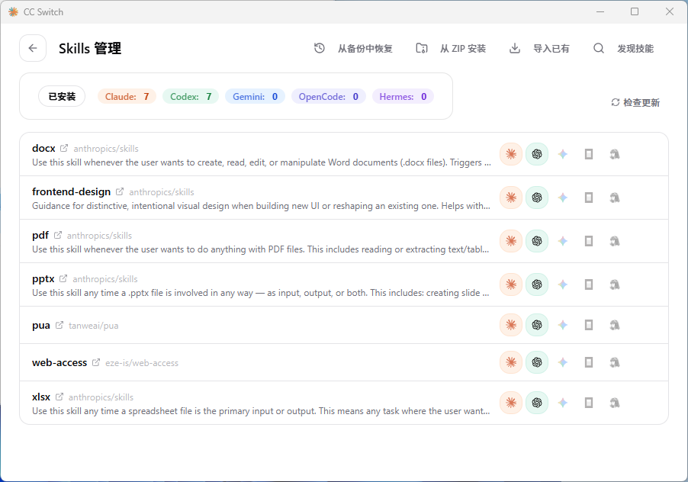Viewport: 688px width, 482px height.
Task: Open frontend-design source link icon
Action: (119, 191)
